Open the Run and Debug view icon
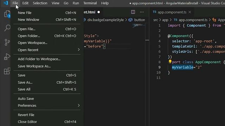This screenshot has width=225, height=126. pyautogui.click(x=7, y=57)
